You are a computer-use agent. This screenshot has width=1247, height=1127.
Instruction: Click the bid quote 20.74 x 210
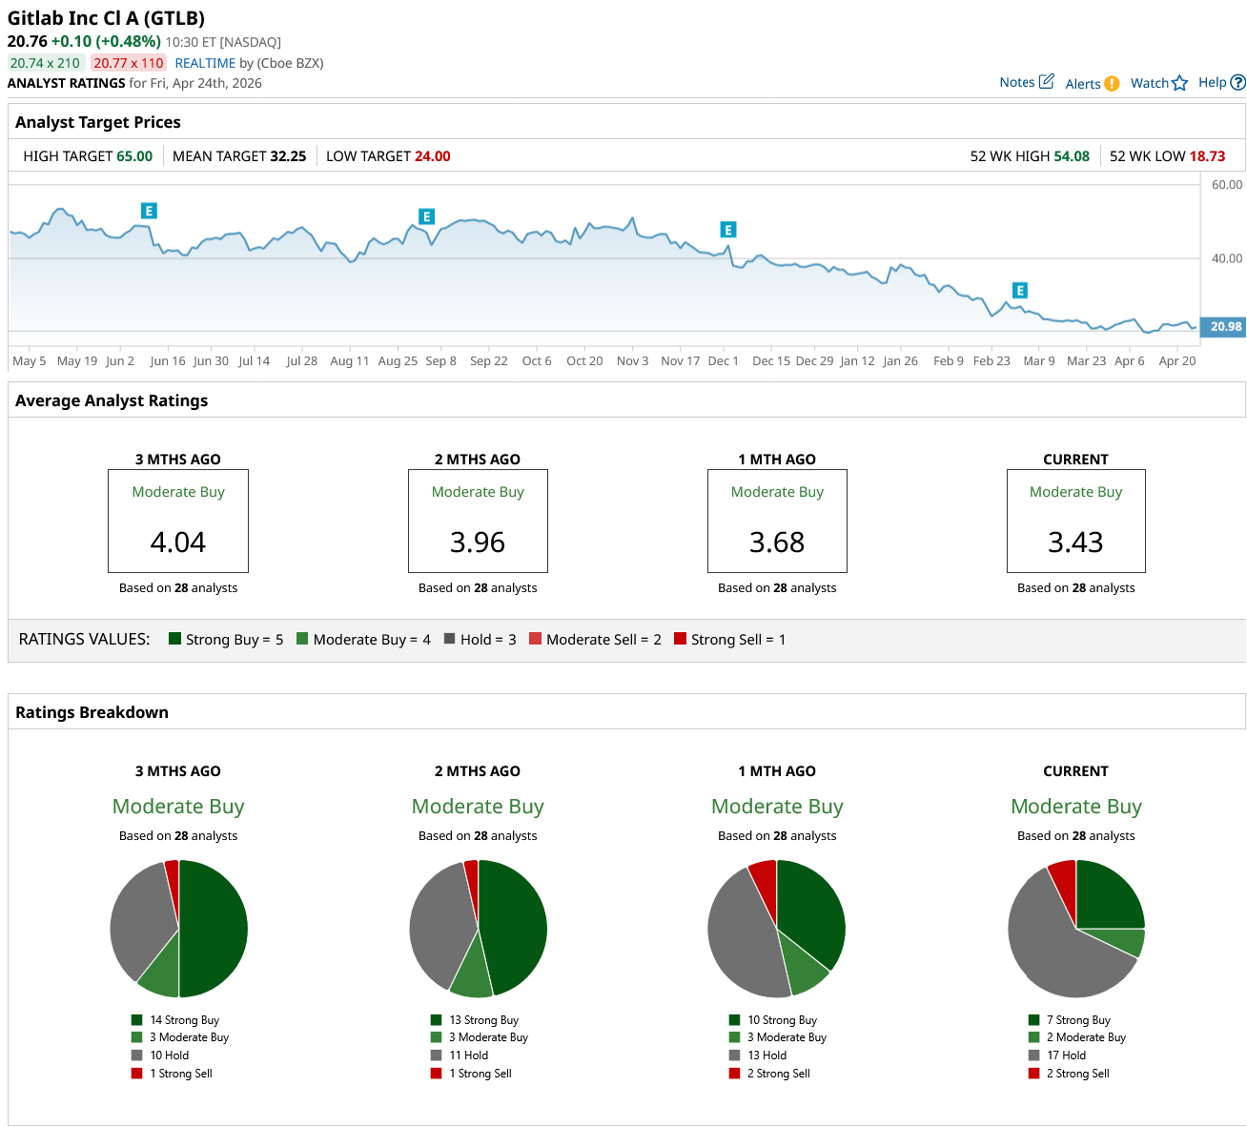(x=46, y=63)
